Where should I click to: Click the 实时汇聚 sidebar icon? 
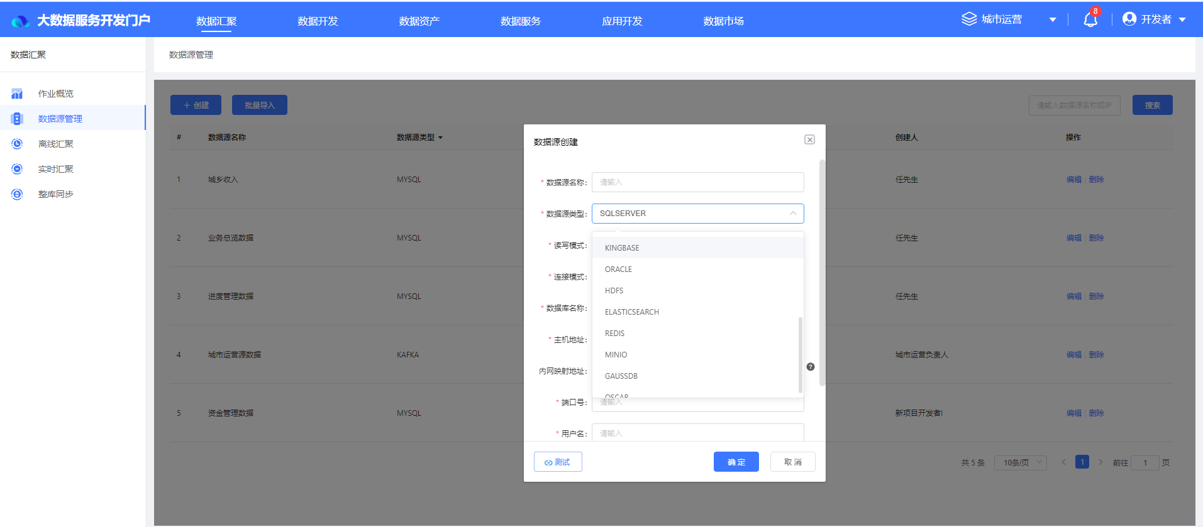click(17, 169)
